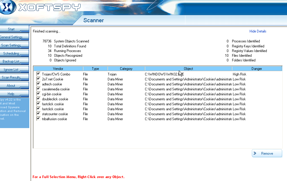Sort results by Vendor column
The width and height of the screenshot is (287, 181).
tap(58, 69)
